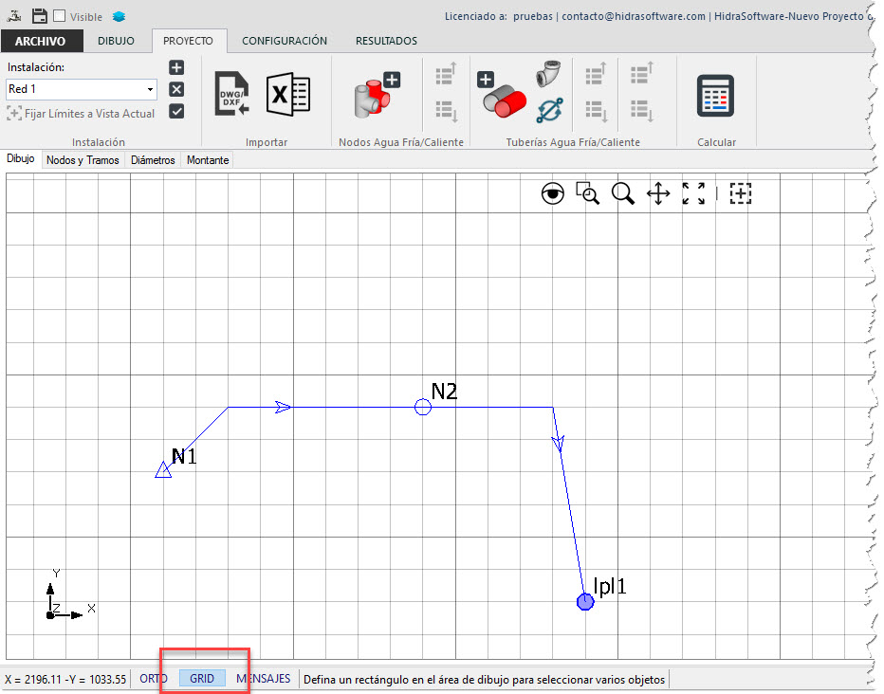Click the Import DWG/DXF file icon
Screen dimensions: 884x694
231,94
